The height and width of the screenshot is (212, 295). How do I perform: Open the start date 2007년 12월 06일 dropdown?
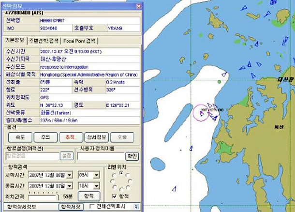pyautogui.click(x=69, y=175)
